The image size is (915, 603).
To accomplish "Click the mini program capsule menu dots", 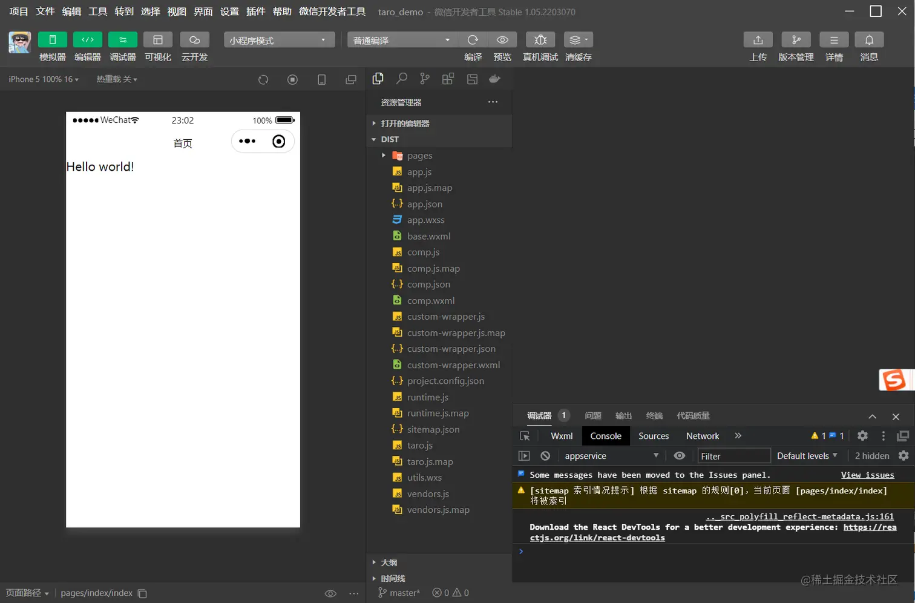I will pos(247,142).
